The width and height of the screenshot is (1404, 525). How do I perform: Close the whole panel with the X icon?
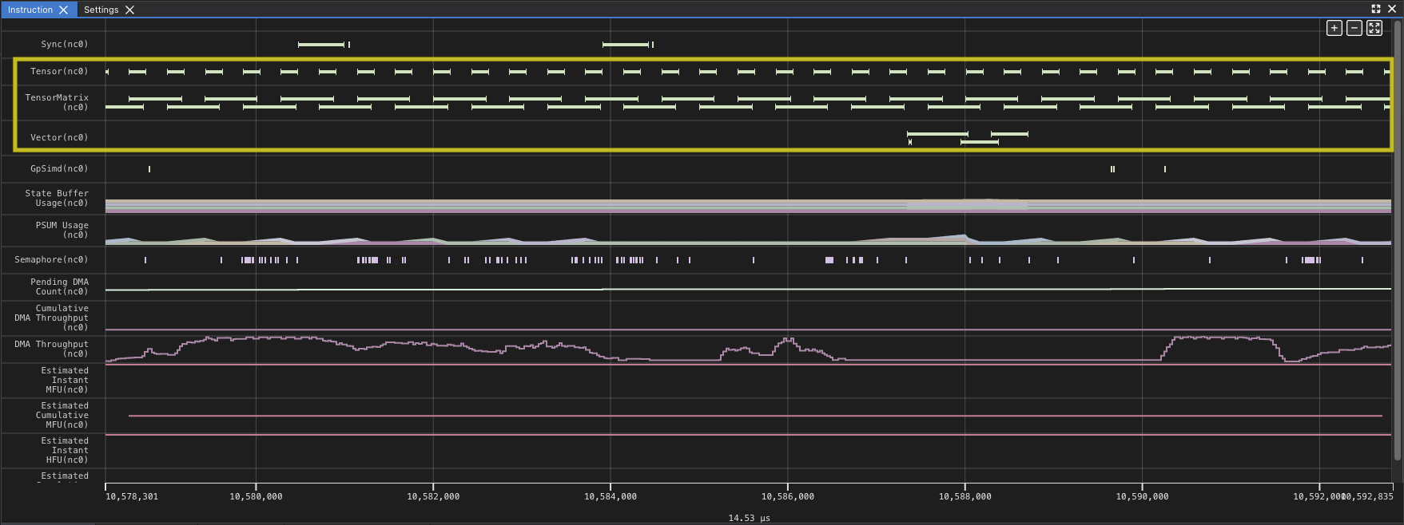click(x=1392, y=9)
